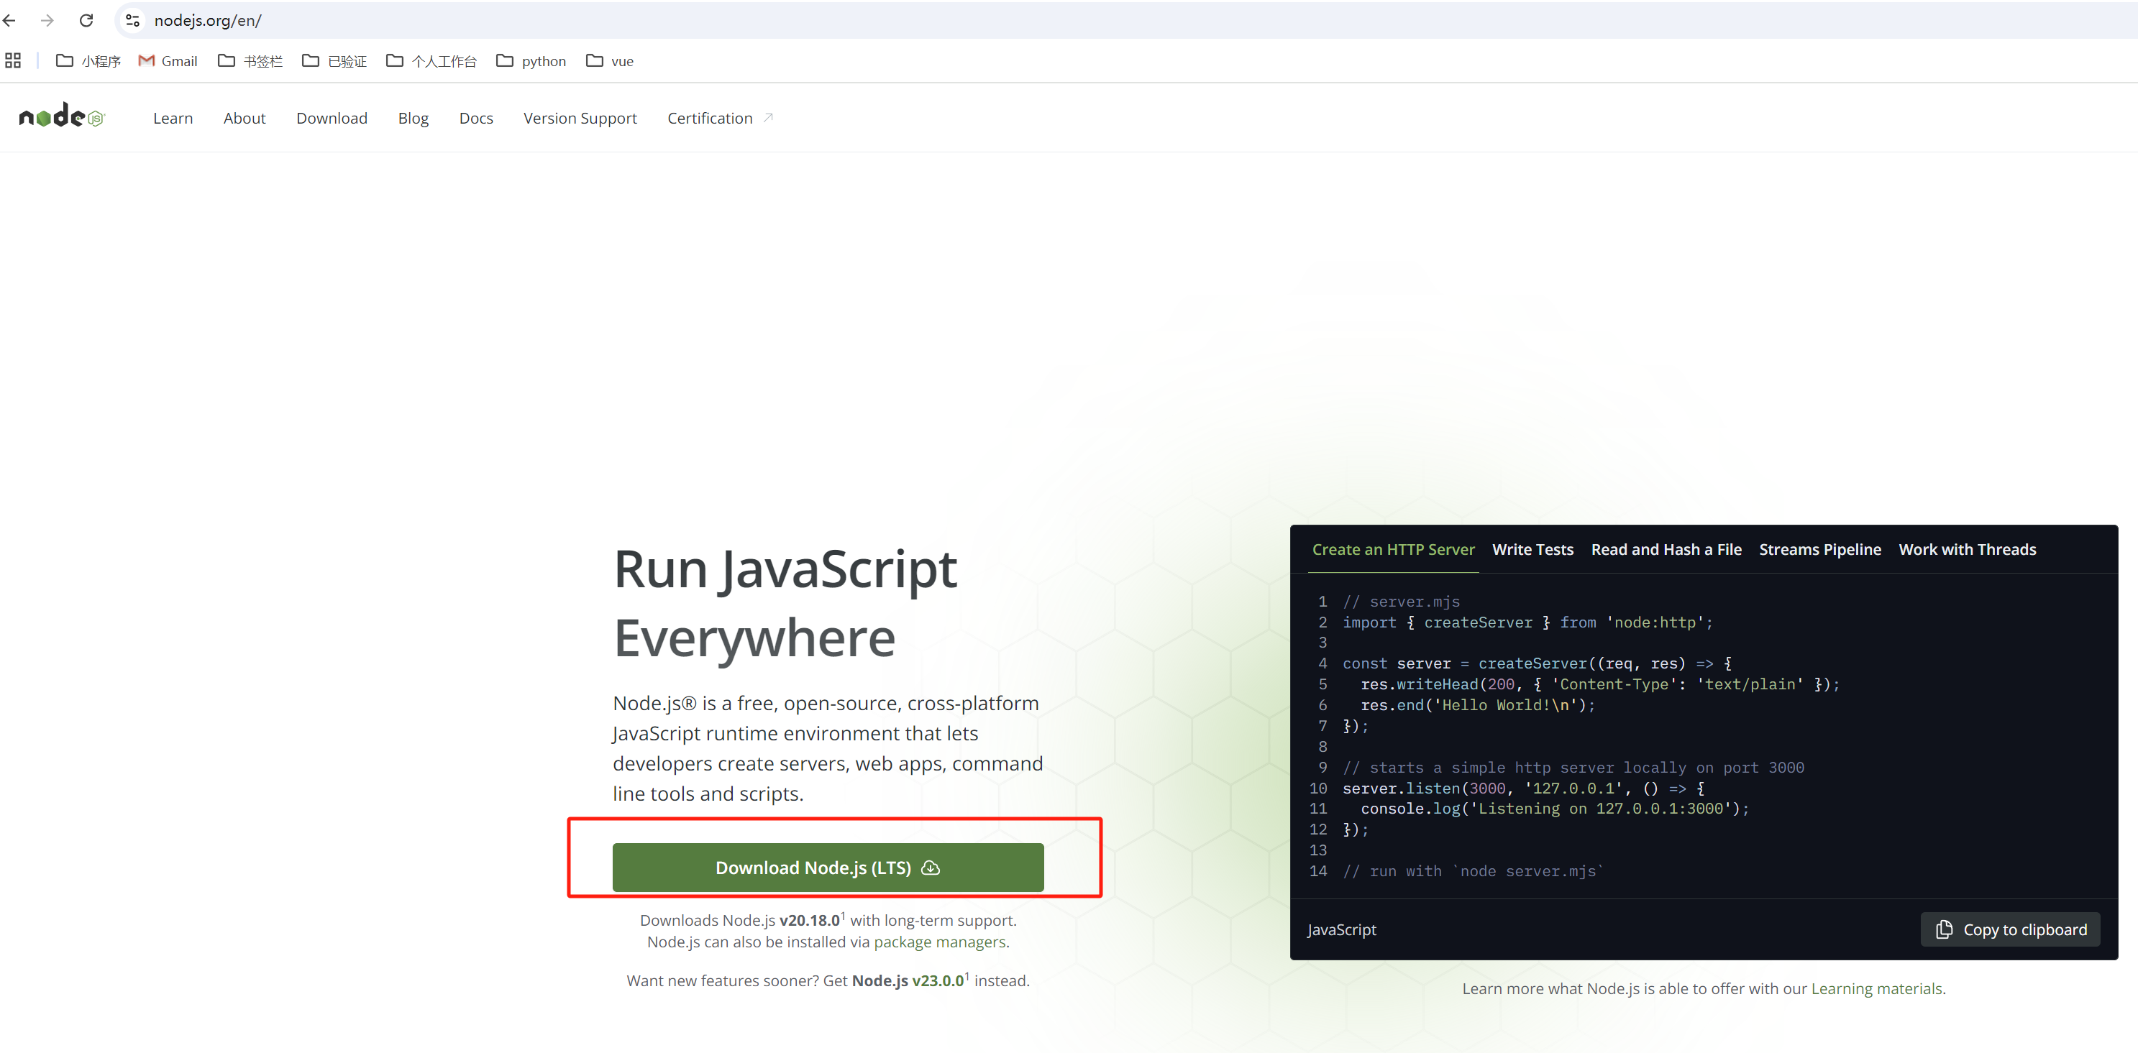
Task: Open the site information icon in address bar
Action: pyautogui.click(x=132, y=21)
